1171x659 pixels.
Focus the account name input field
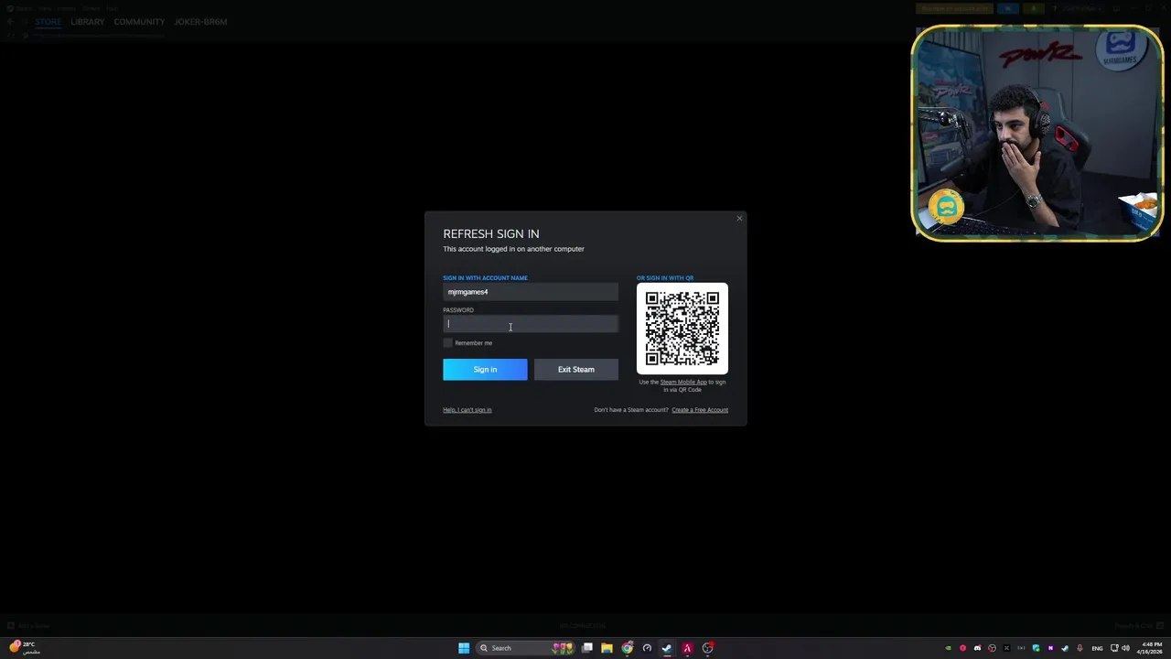pos(531,292)
